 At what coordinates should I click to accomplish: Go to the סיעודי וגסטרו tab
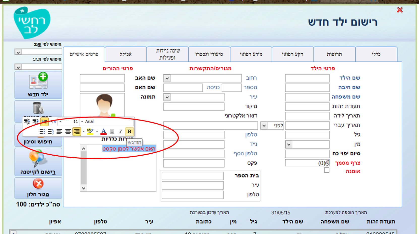pyautogui.click(x=209, y=54)
